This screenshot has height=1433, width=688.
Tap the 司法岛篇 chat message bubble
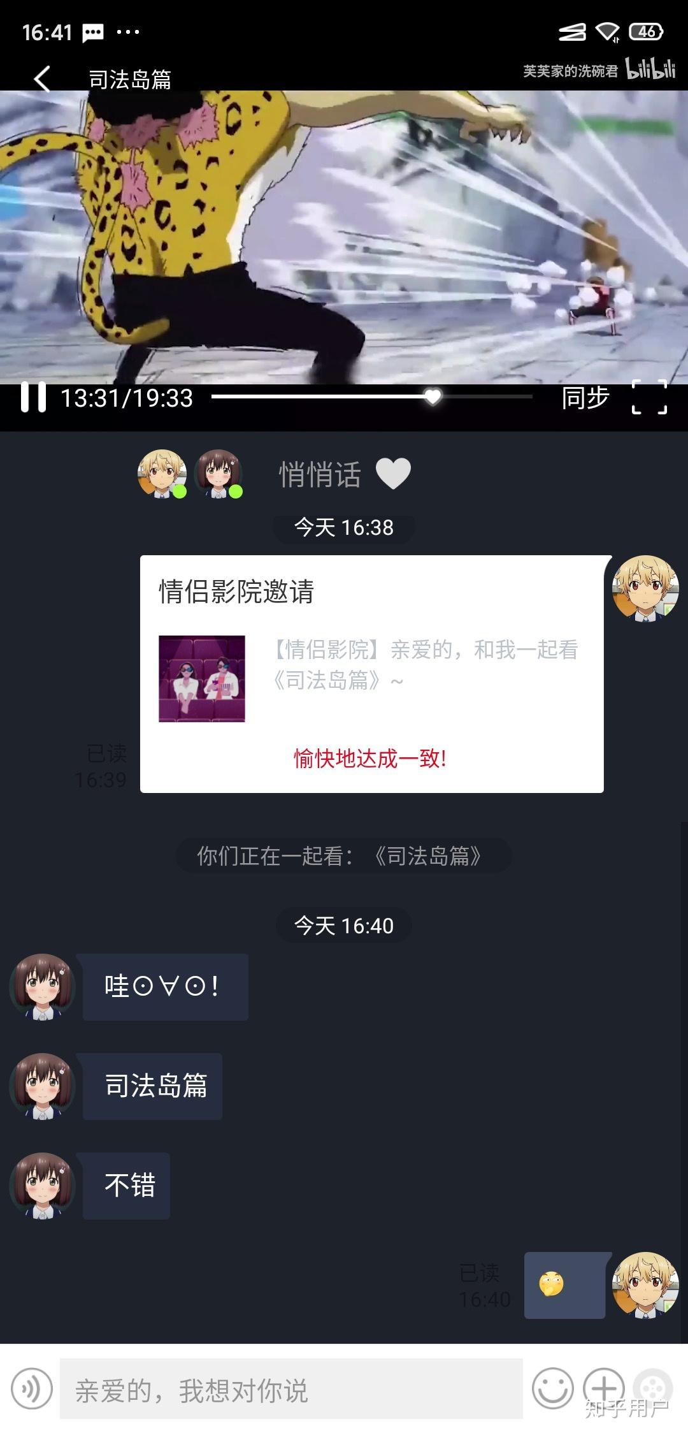pos(153,1086)
